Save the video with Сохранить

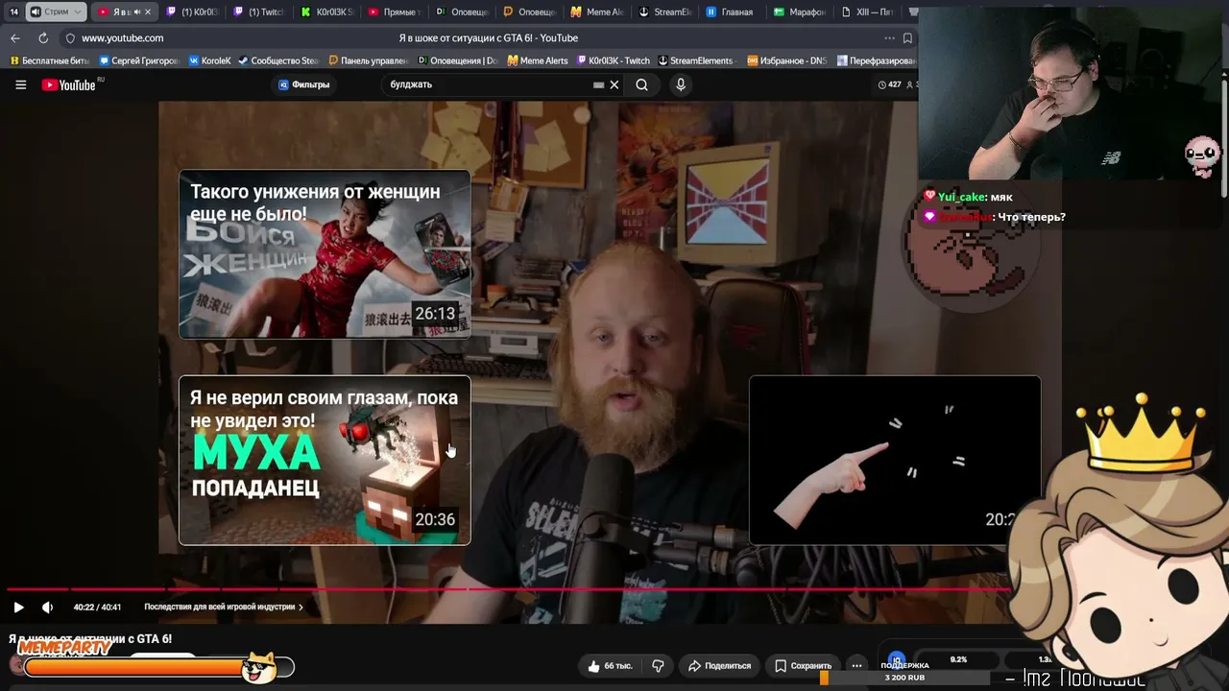coord(804,665)
